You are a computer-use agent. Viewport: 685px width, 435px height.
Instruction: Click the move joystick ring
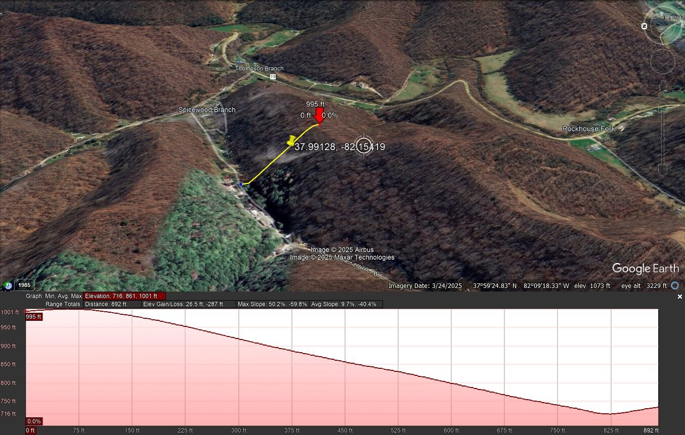pos(663,62)
